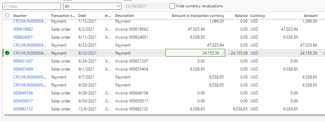The height and width of the screenshot is (123, 325).
Task: Click the Date field 12/16/2021
Action: [146, 6]
